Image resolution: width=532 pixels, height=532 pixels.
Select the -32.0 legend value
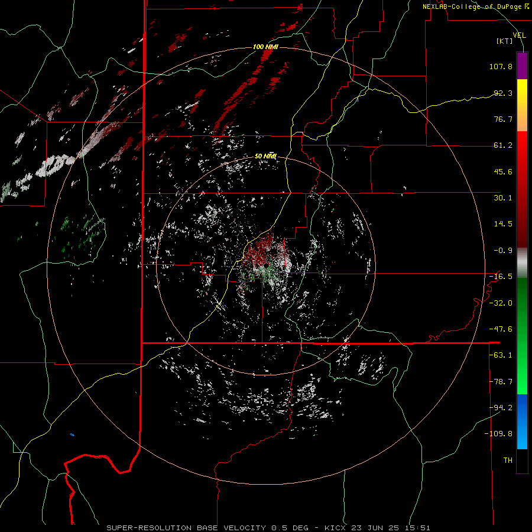coord(501,303)
